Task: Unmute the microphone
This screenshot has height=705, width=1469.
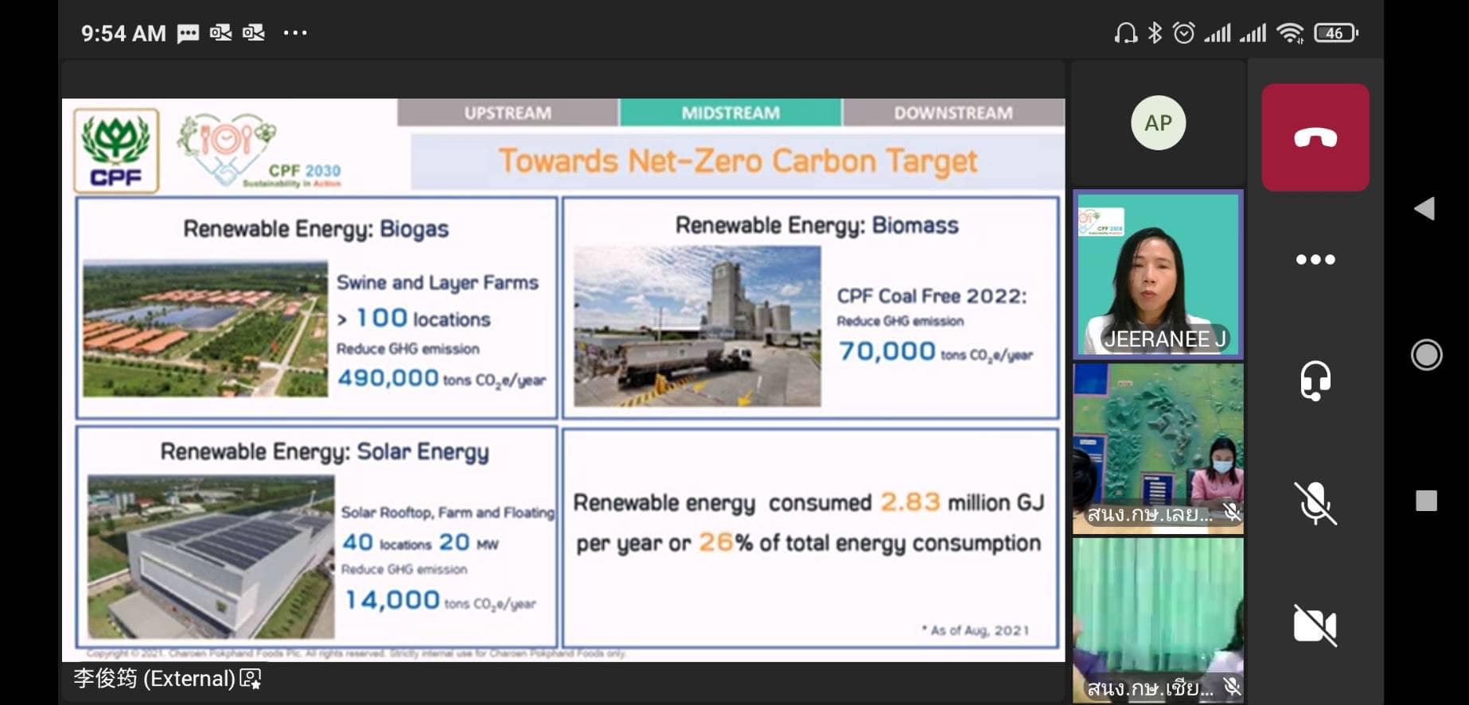Action: [x=1315, y=503]
